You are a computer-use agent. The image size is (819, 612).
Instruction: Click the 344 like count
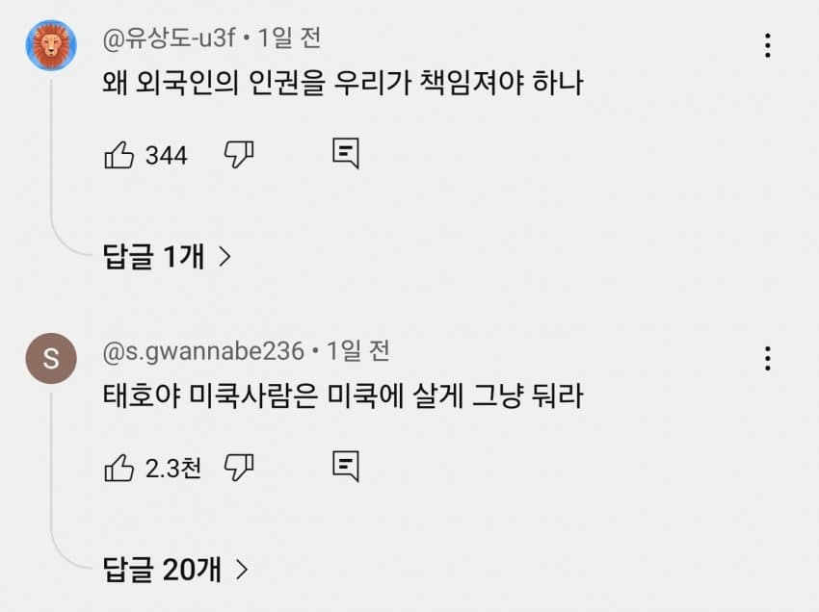[166, 155]
